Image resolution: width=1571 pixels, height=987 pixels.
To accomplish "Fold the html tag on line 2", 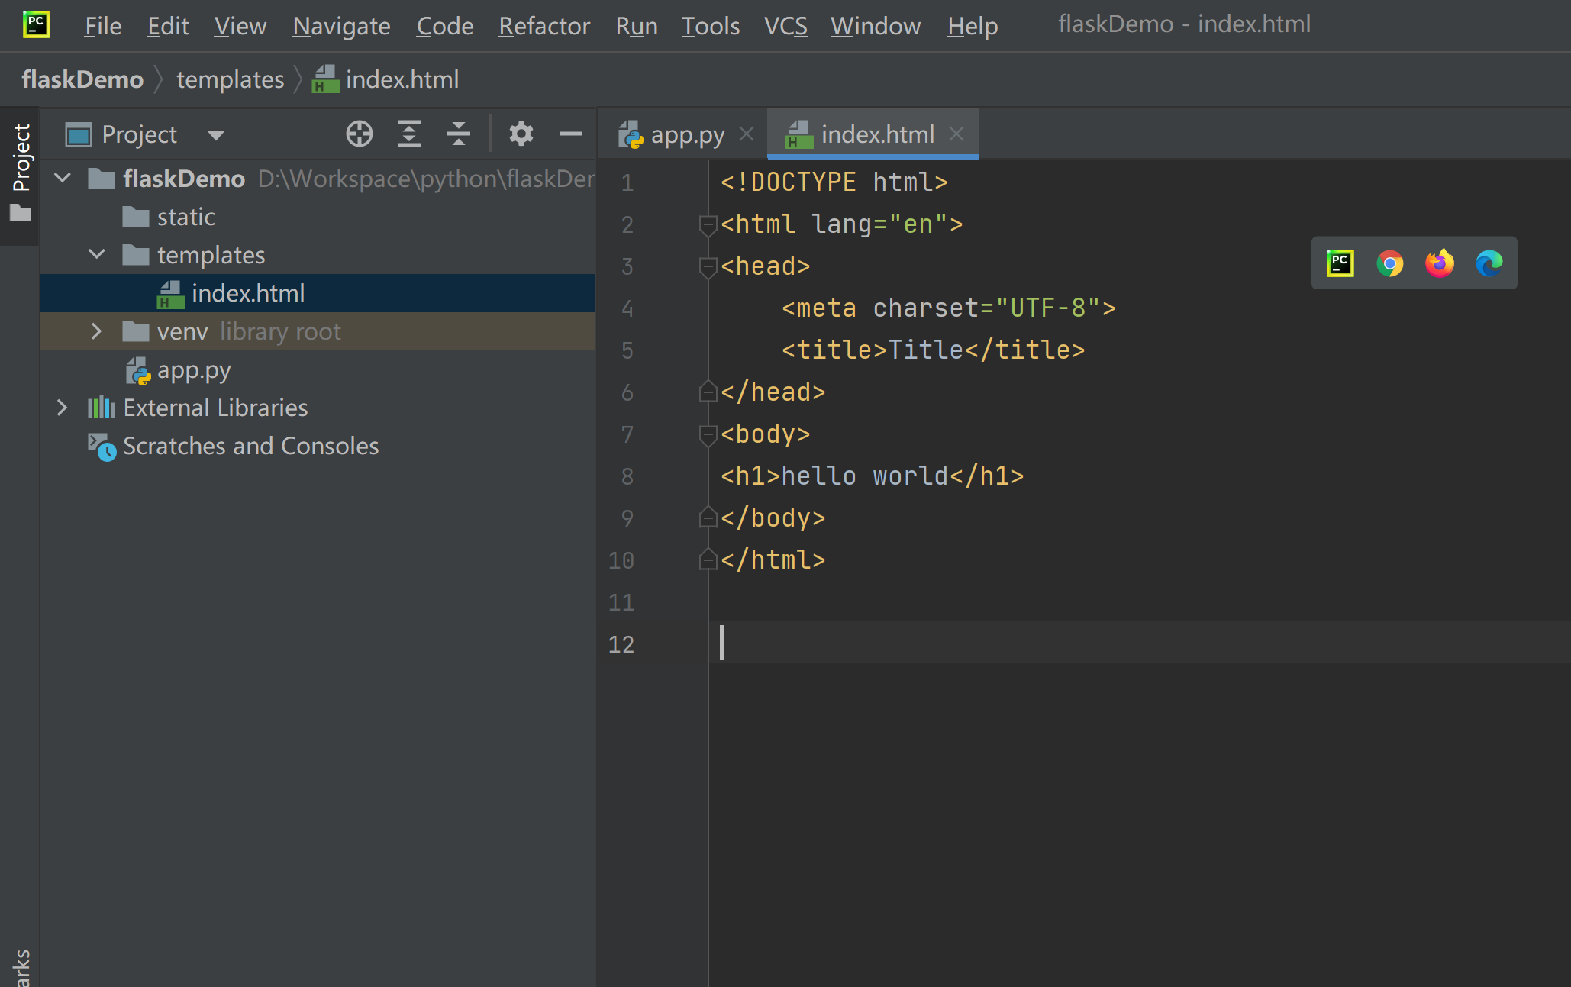I will (x=708, y=224).
